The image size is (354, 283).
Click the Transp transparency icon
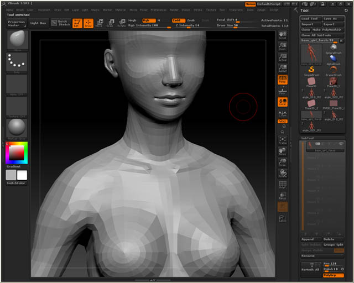tap(283, 196)
